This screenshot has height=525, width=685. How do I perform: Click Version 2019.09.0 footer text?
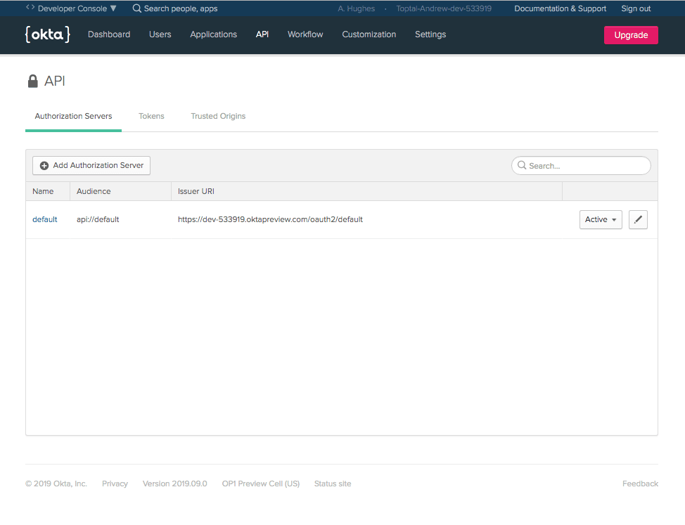click(174, 484)
